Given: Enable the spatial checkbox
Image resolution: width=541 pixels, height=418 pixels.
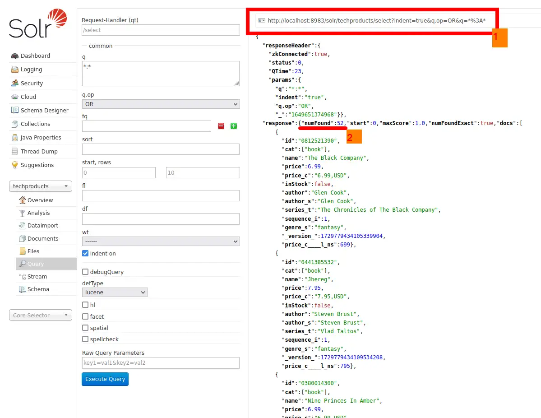Looking at the screenshot, I should (85, 328).
